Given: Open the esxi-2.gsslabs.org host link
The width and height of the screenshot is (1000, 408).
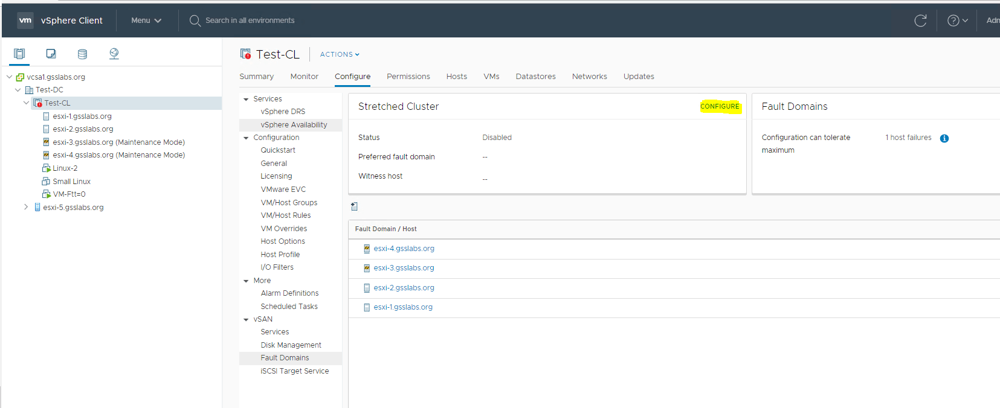Looking at the screenshot, I should [x=404, y=288].
